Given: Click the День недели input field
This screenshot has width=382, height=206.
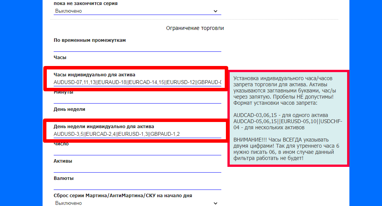Looking at the screenshot, I should (x=137, y=116).
